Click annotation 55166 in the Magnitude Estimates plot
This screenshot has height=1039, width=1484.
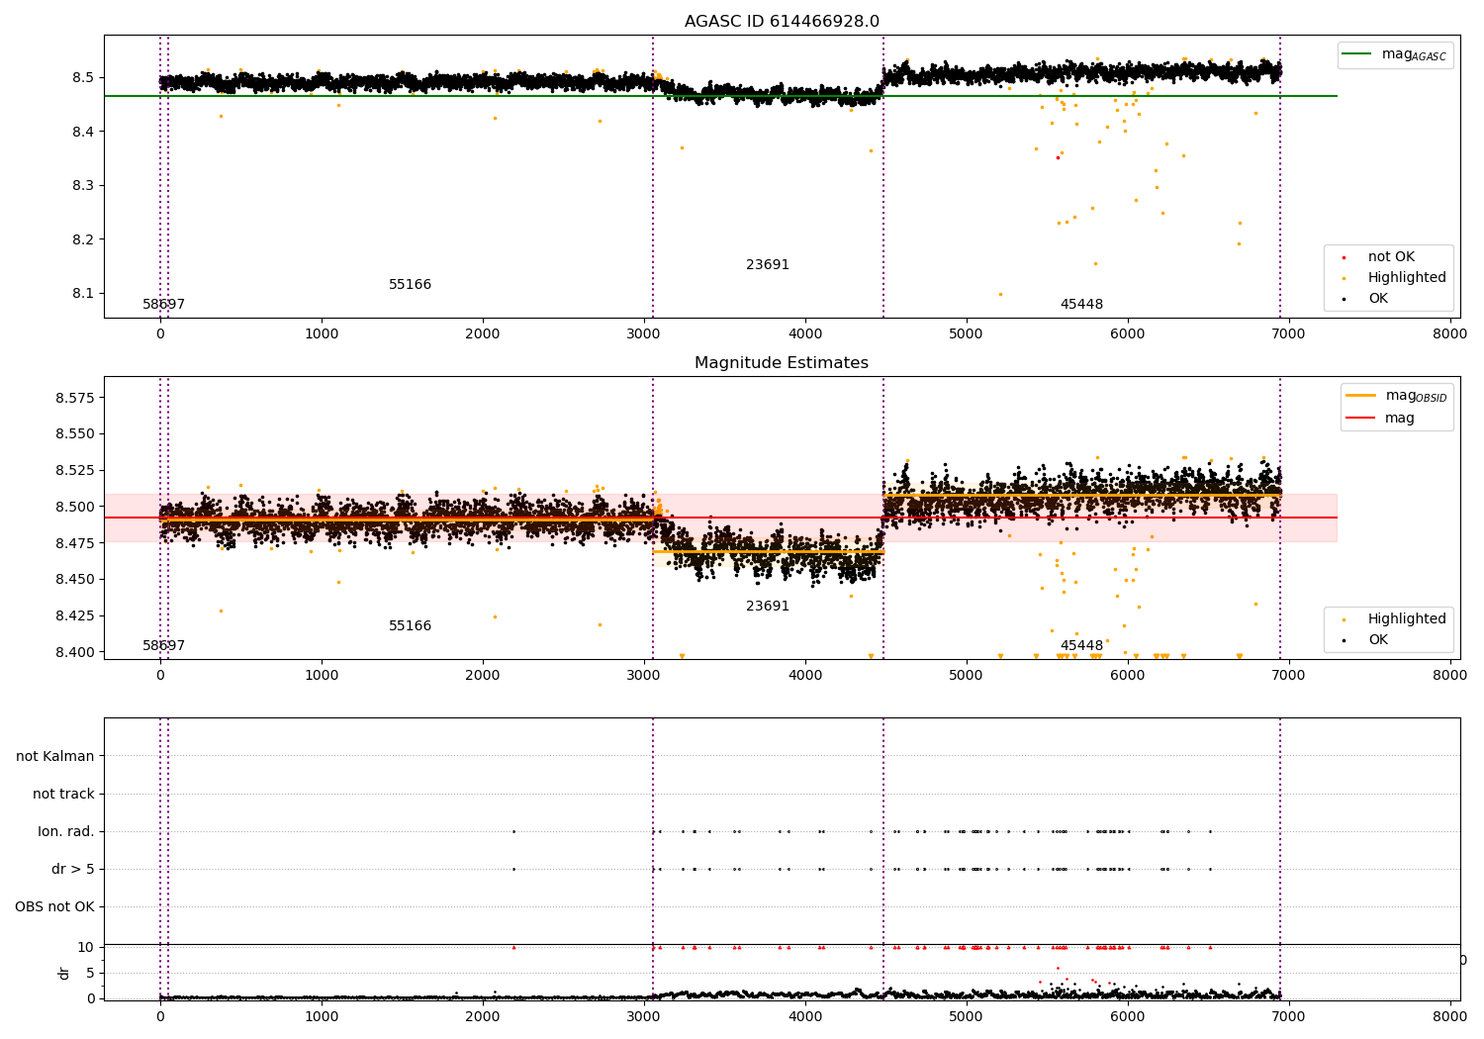coord(410,626)
